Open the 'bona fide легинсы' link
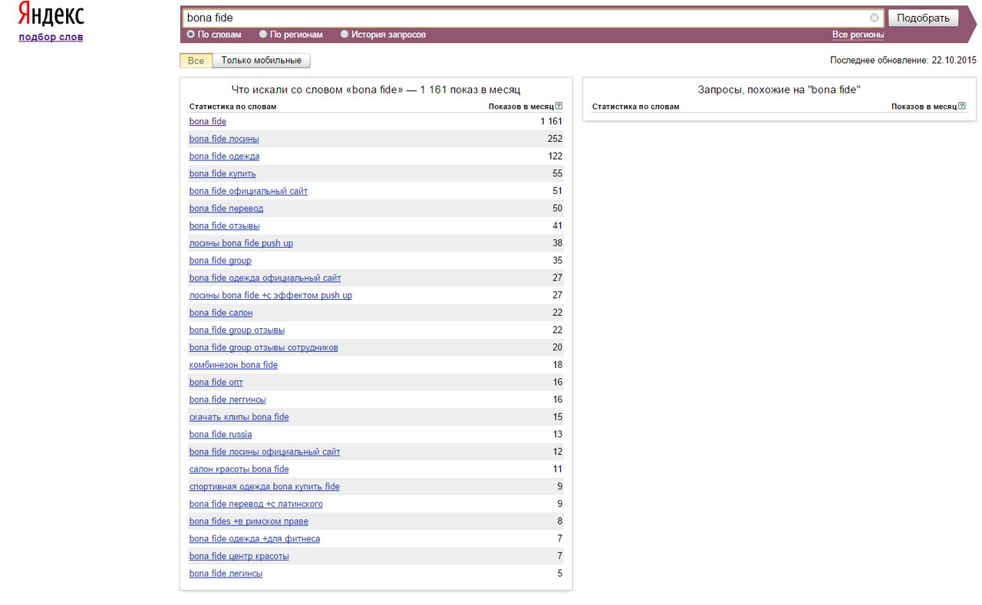 click(x=226, y=574)
